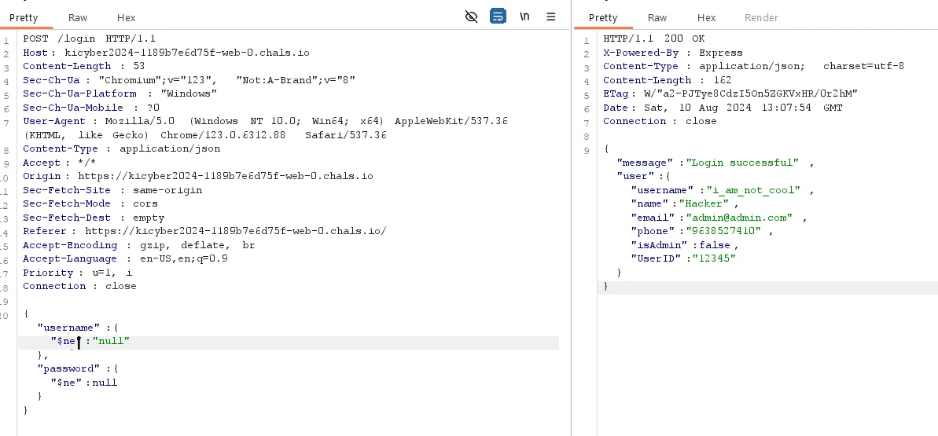938x436 pixels.
Task: Click the "admin@admin.com" email value
Action: coord(739,218)
